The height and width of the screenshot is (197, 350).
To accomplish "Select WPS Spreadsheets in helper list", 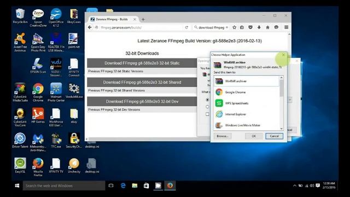I will [247, 103].
